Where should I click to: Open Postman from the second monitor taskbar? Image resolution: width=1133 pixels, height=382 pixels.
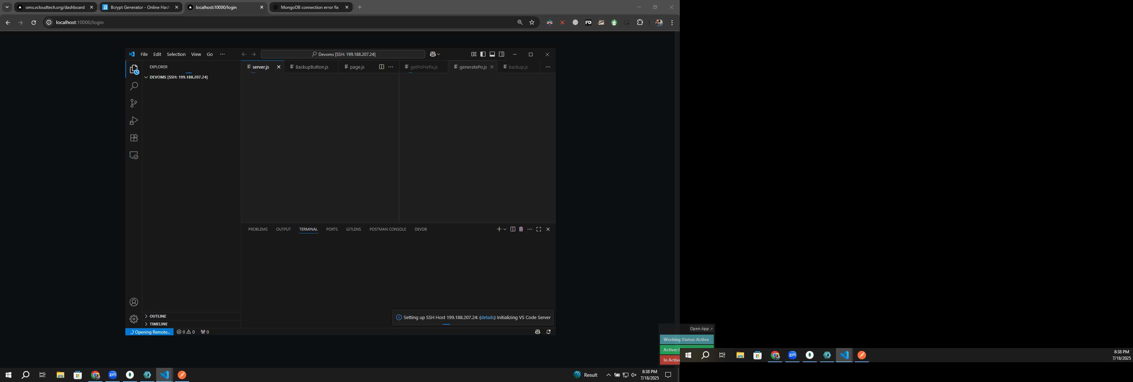(x=862, y=355)
